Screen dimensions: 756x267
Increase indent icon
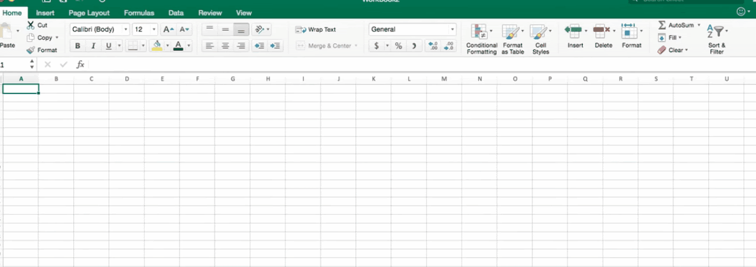(275, 46)
